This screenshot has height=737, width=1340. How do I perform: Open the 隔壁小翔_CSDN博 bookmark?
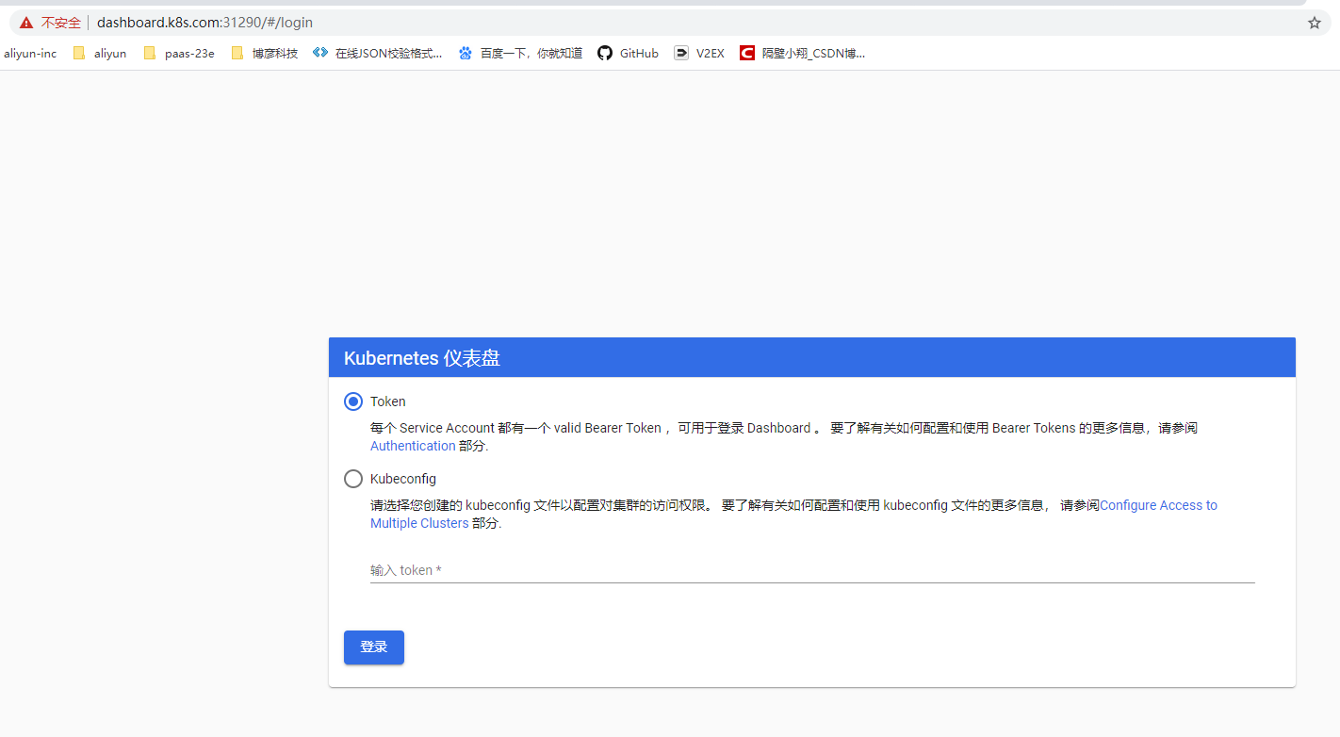click(802, 54)
